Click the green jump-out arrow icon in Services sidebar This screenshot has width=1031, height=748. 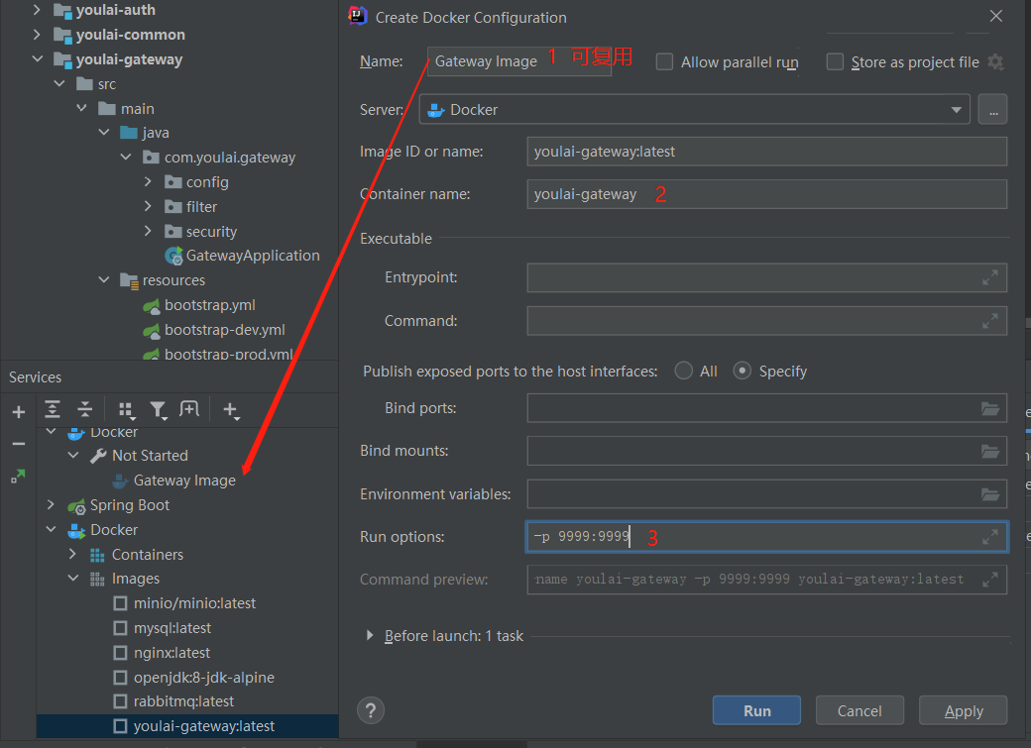click(x=19, y=476)
